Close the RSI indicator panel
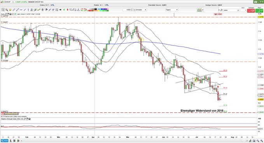 (30, 119)
